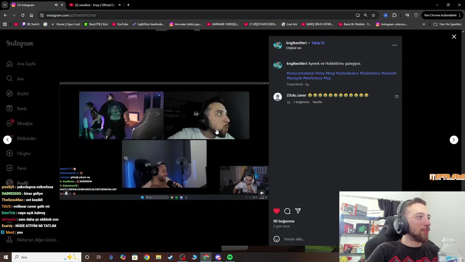
Task: Open the Chrome three-dot menu
Action: (x=460, y=15)
